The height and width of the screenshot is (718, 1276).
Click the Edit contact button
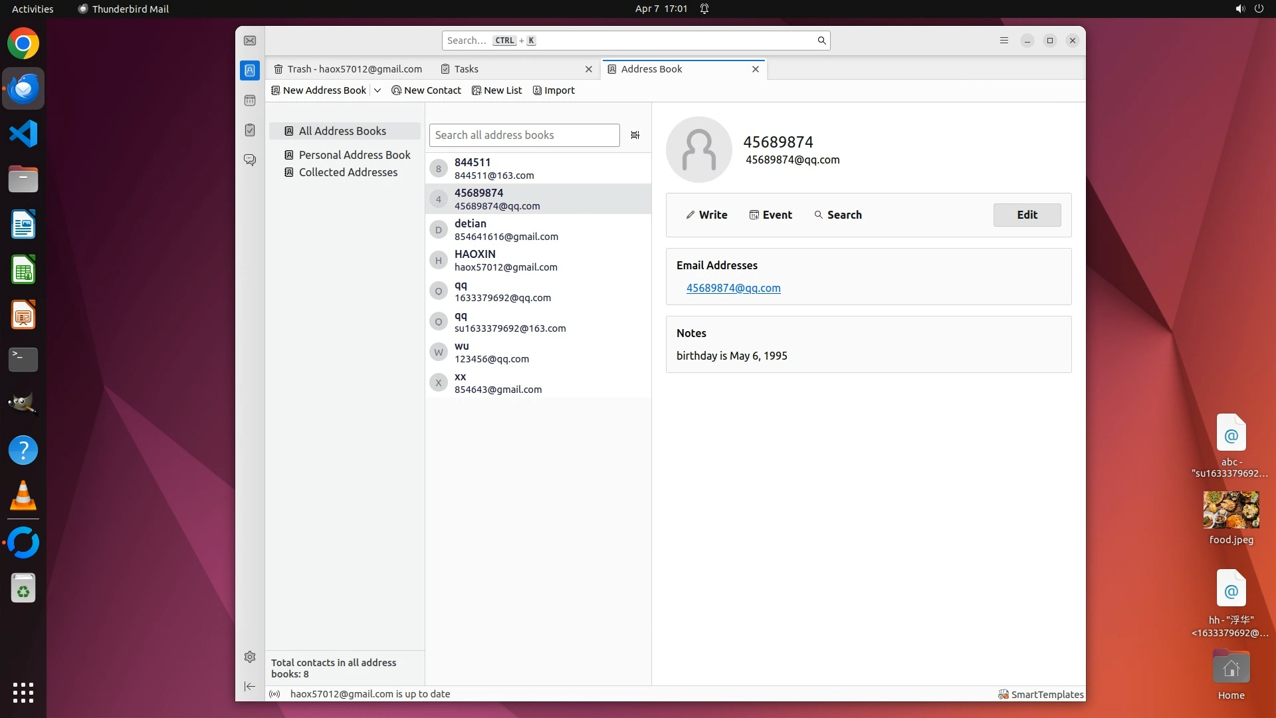coord(1027,215)
